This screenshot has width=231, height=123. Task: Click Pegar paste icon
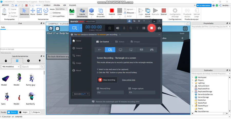tap(4, 12)
